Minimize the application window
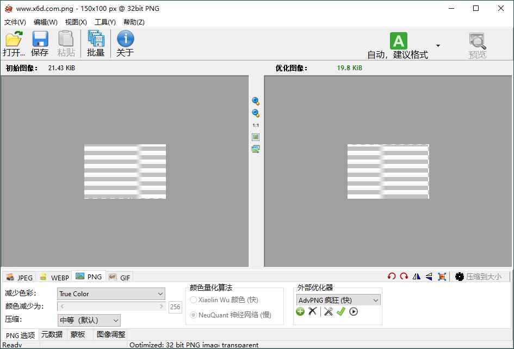This screenshot has width=514, height=349. click(451, 9)
